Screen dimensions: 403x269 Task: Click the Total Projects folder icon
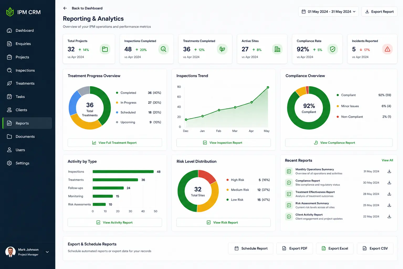pos(105,49)
